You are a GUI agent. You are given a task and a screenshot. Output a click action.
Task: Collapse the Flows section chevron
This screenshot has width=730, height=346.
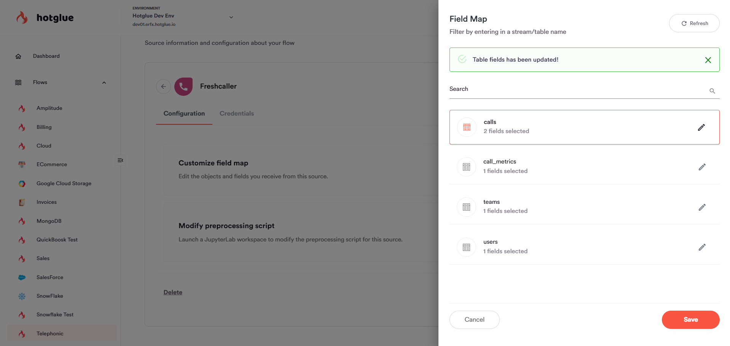104,83
